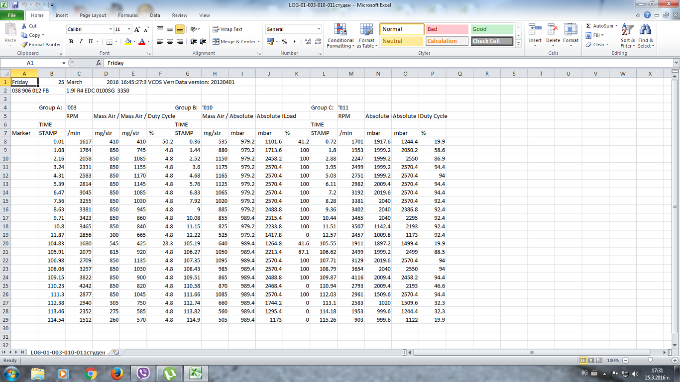This screenshot has height=382, width=680.
Task: Open uTorrent from the taskbar
Action: point(170,373)
